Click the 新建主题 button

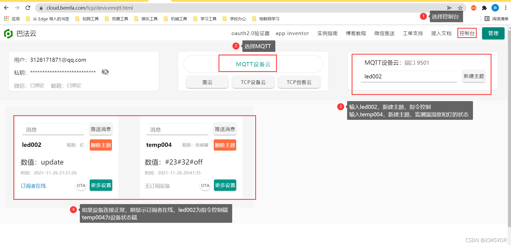[474, 76]
